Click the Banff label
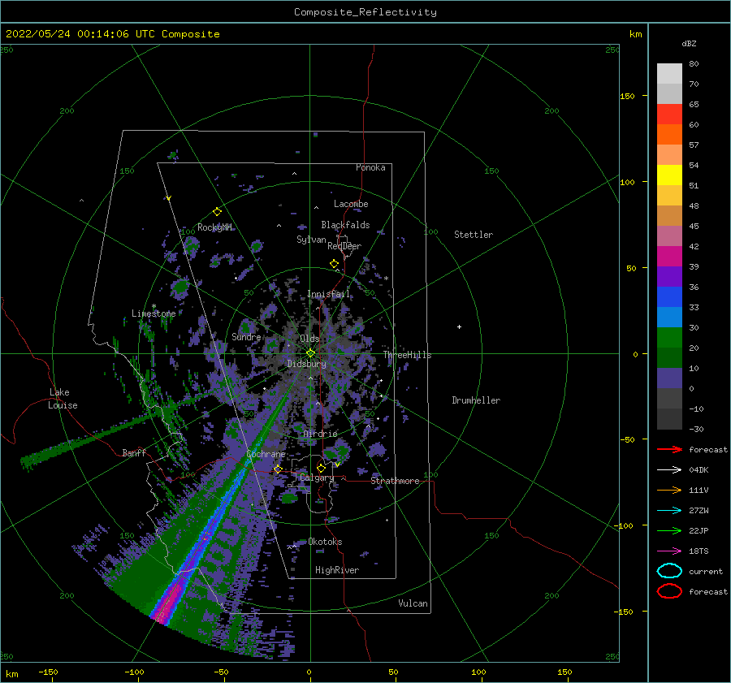 click(134, 452)
